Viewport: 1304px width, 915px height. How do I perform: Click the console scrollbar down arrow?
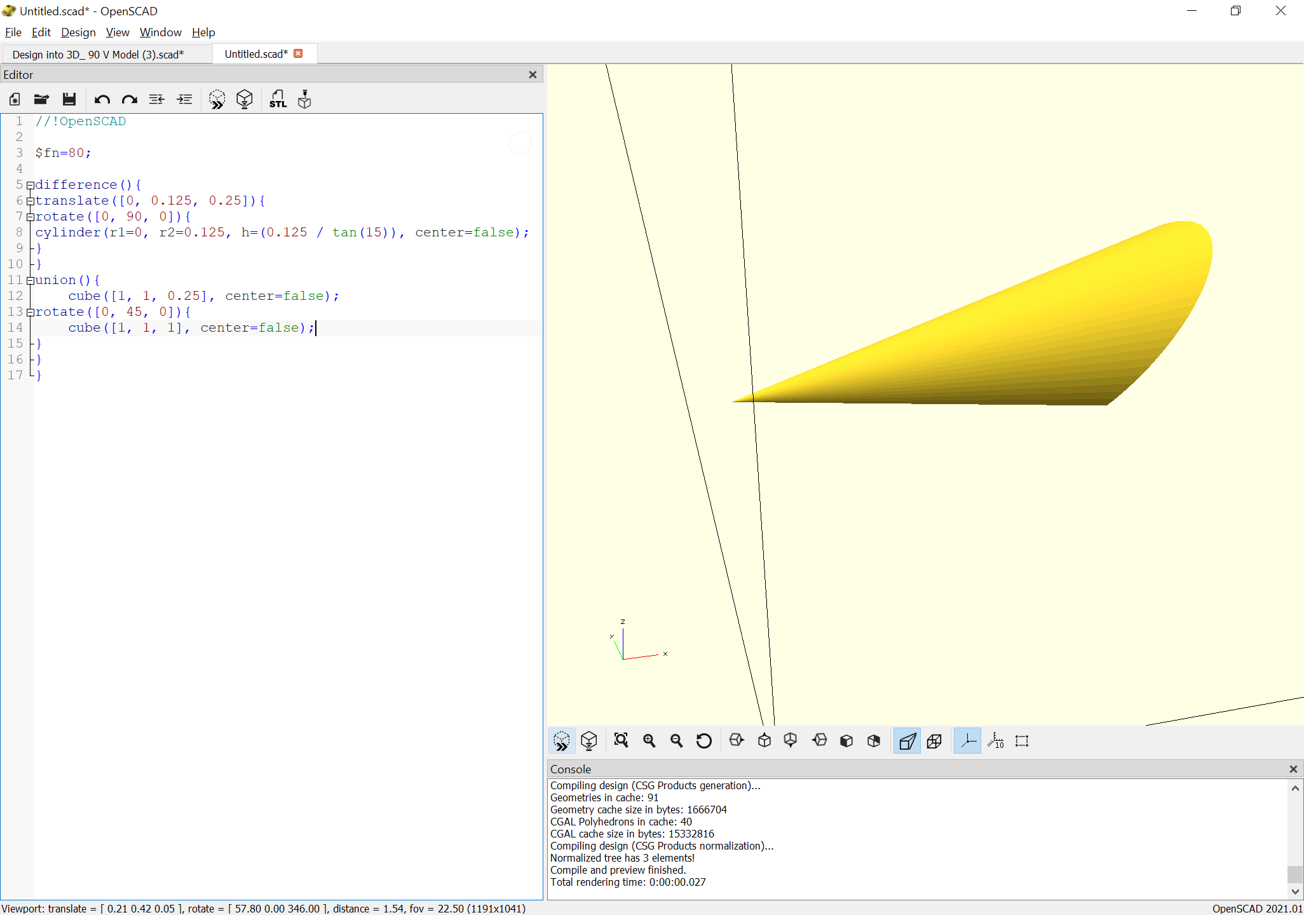tap(1295, 891)
